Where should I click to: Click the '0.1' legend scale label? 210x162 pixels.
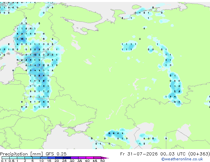click(x=4, y=161)
